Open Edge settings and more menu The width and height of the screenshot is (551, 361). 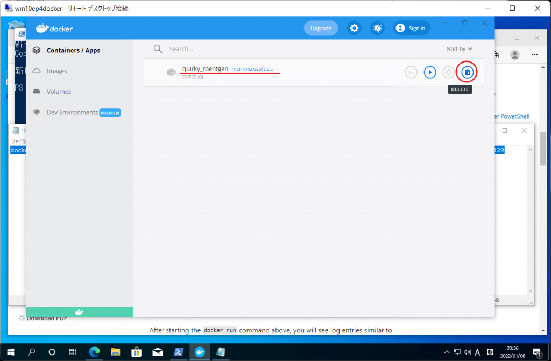[x=534, y=54]
